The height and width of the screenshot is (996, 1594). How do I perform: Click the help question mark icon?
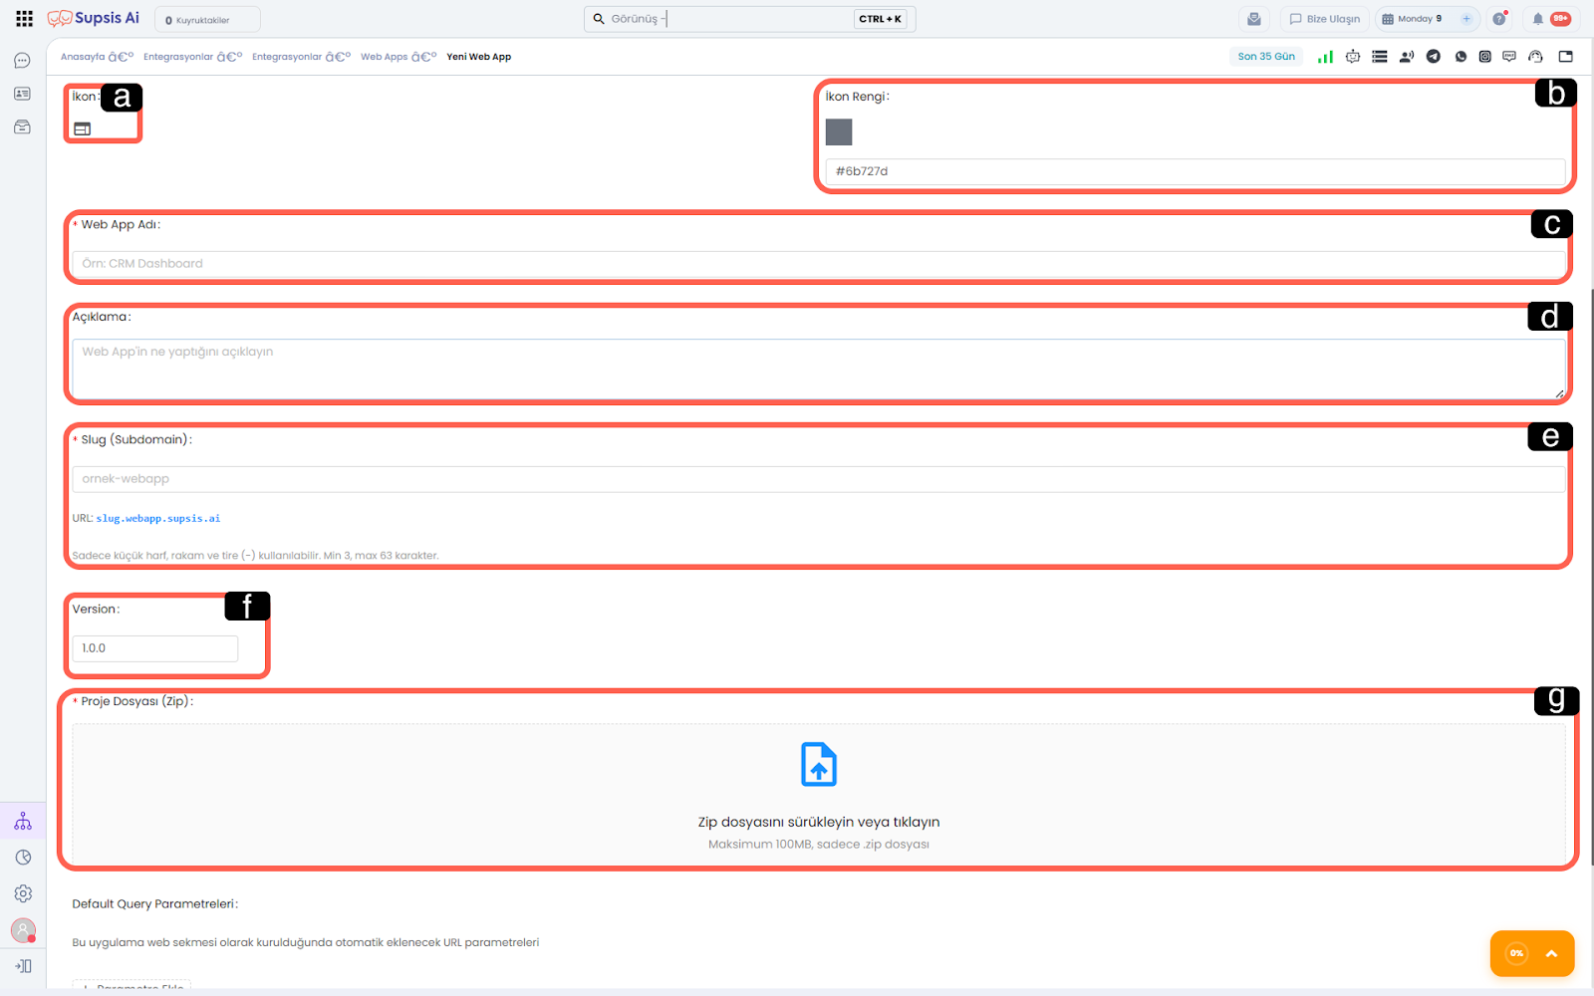(x=1498, y=19)
